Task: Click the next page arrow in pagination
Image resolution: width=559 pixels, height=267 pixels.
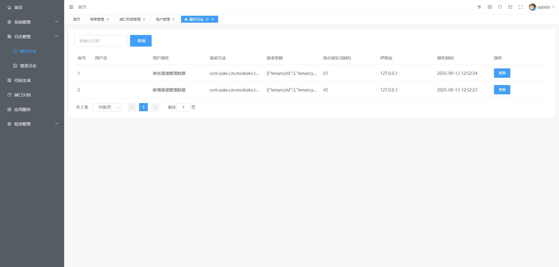Action: tap(155, 107)
